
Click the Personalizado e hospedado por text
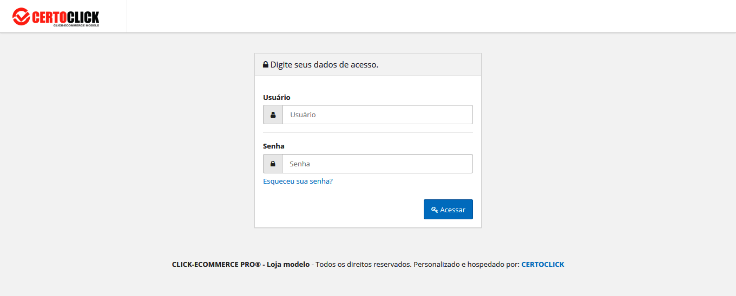click(x=465, y=265)
